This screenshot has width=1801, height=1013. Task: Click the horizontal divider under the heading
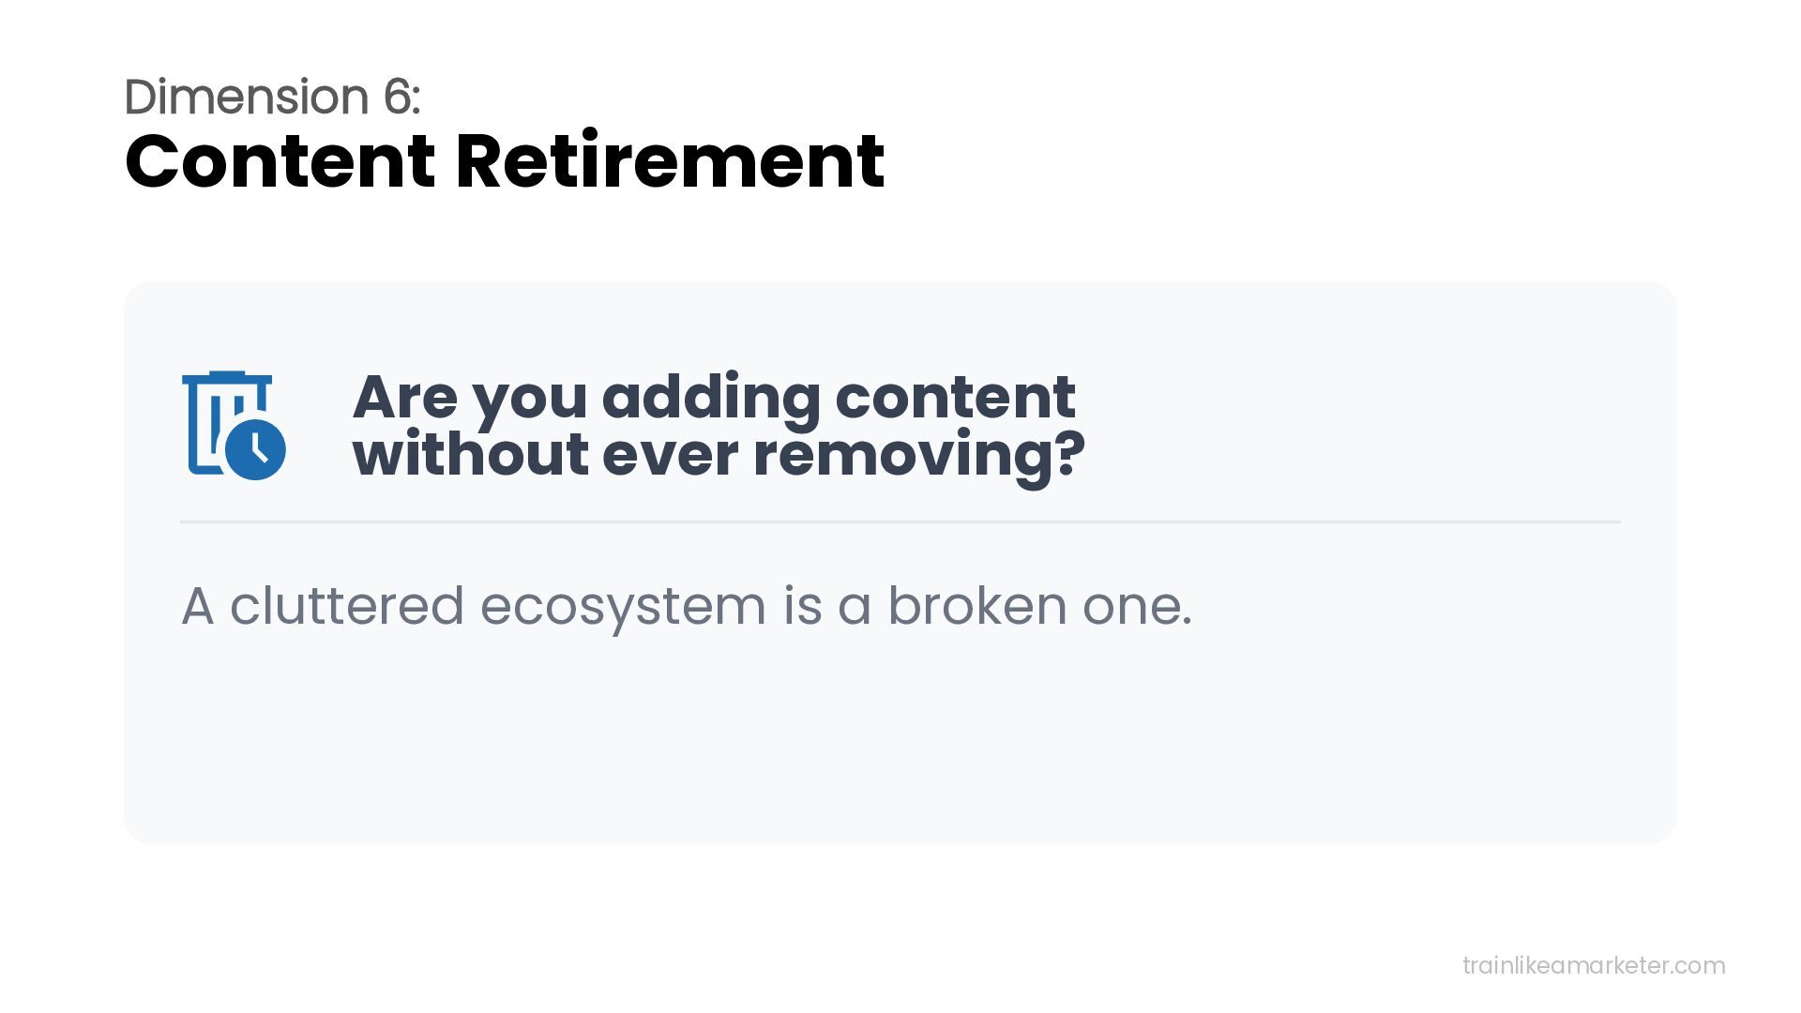(900, 522)
